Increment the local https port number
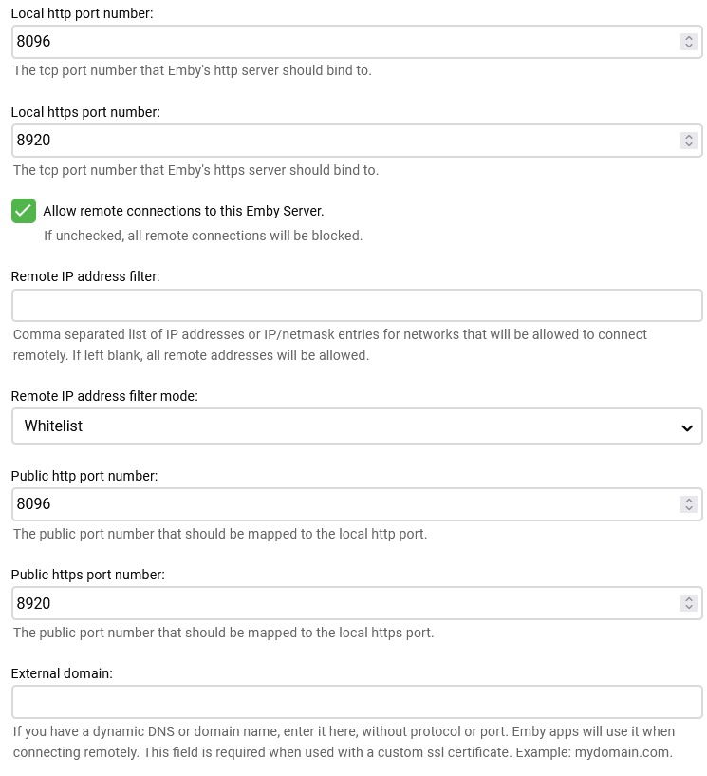The width and height of the screenshot is (707, 776). point(688,137)
